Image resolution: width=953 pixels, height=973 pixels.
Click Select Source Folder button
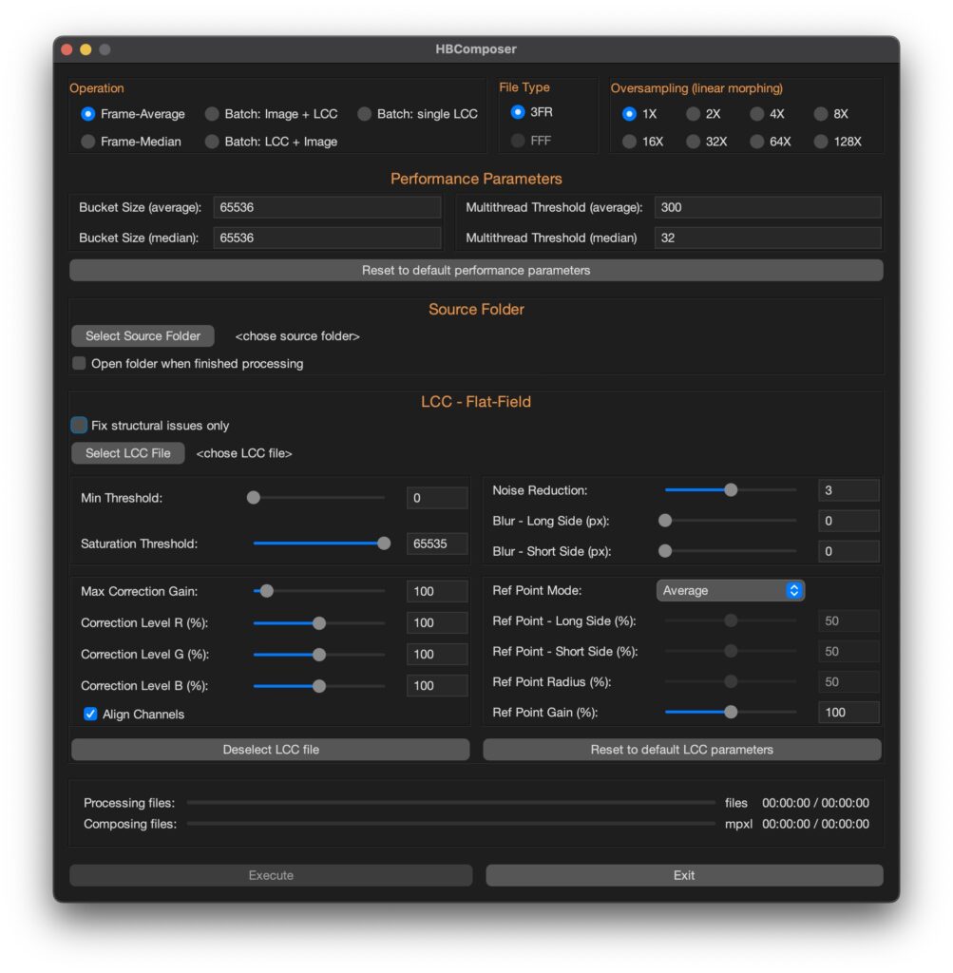[143, 335]
